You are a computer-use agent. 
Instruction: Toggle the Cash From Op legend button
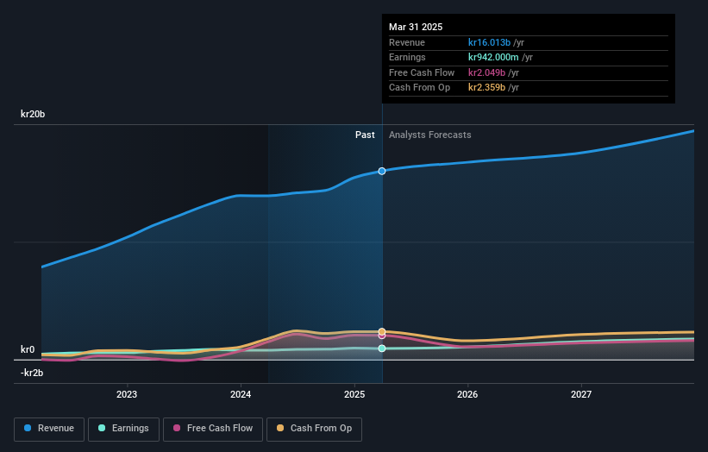point(314,429)
